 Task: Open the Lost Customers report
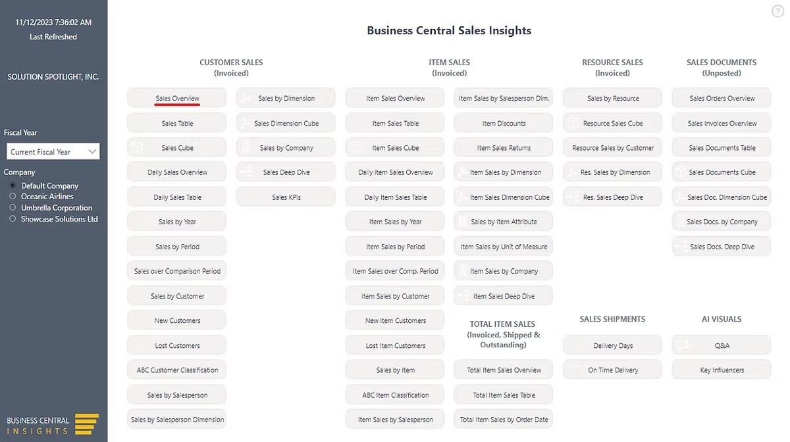[x=176, y=345]
